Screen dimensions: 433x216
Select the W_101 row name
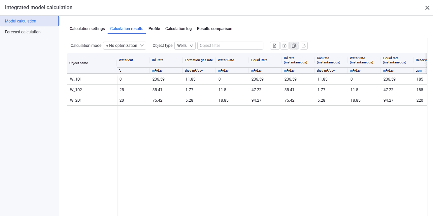(x=76, y=79)
